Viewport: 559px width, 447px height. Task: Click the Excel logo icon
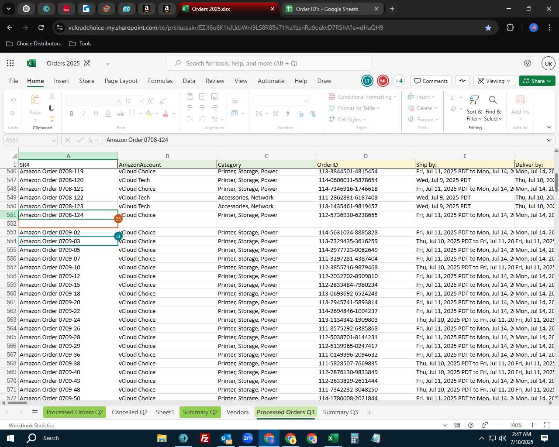click(x=31, y=63)
